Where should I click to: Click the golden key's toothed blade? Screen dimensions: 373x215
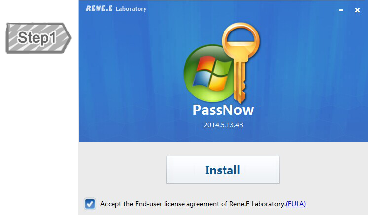coord(240,82)
